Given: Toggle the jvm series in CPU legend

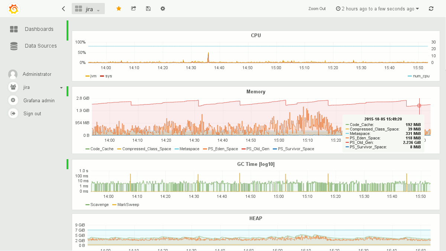Looking at the screenshot, I should [93, 76].
